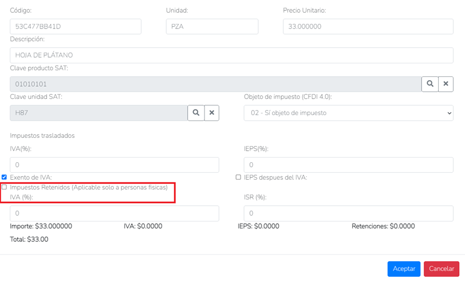Image resolution: width=465 pixels, height=282 pixels.
Task: Click the retained IVA (%) field
Action: (x=115, y=213)
